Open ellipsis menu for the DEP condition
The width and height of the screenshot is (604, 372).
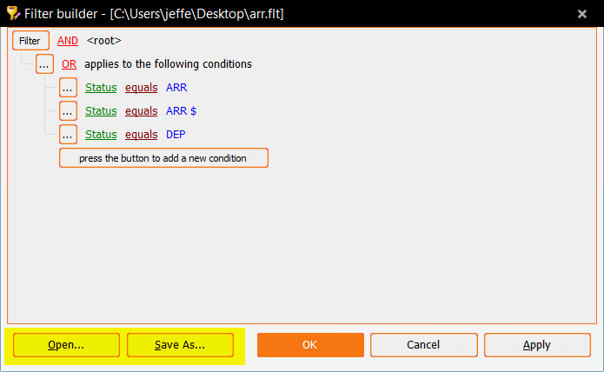(69, 135)
